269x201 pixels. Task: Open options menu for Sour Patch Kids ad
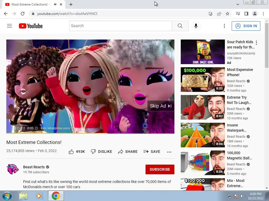256,42
